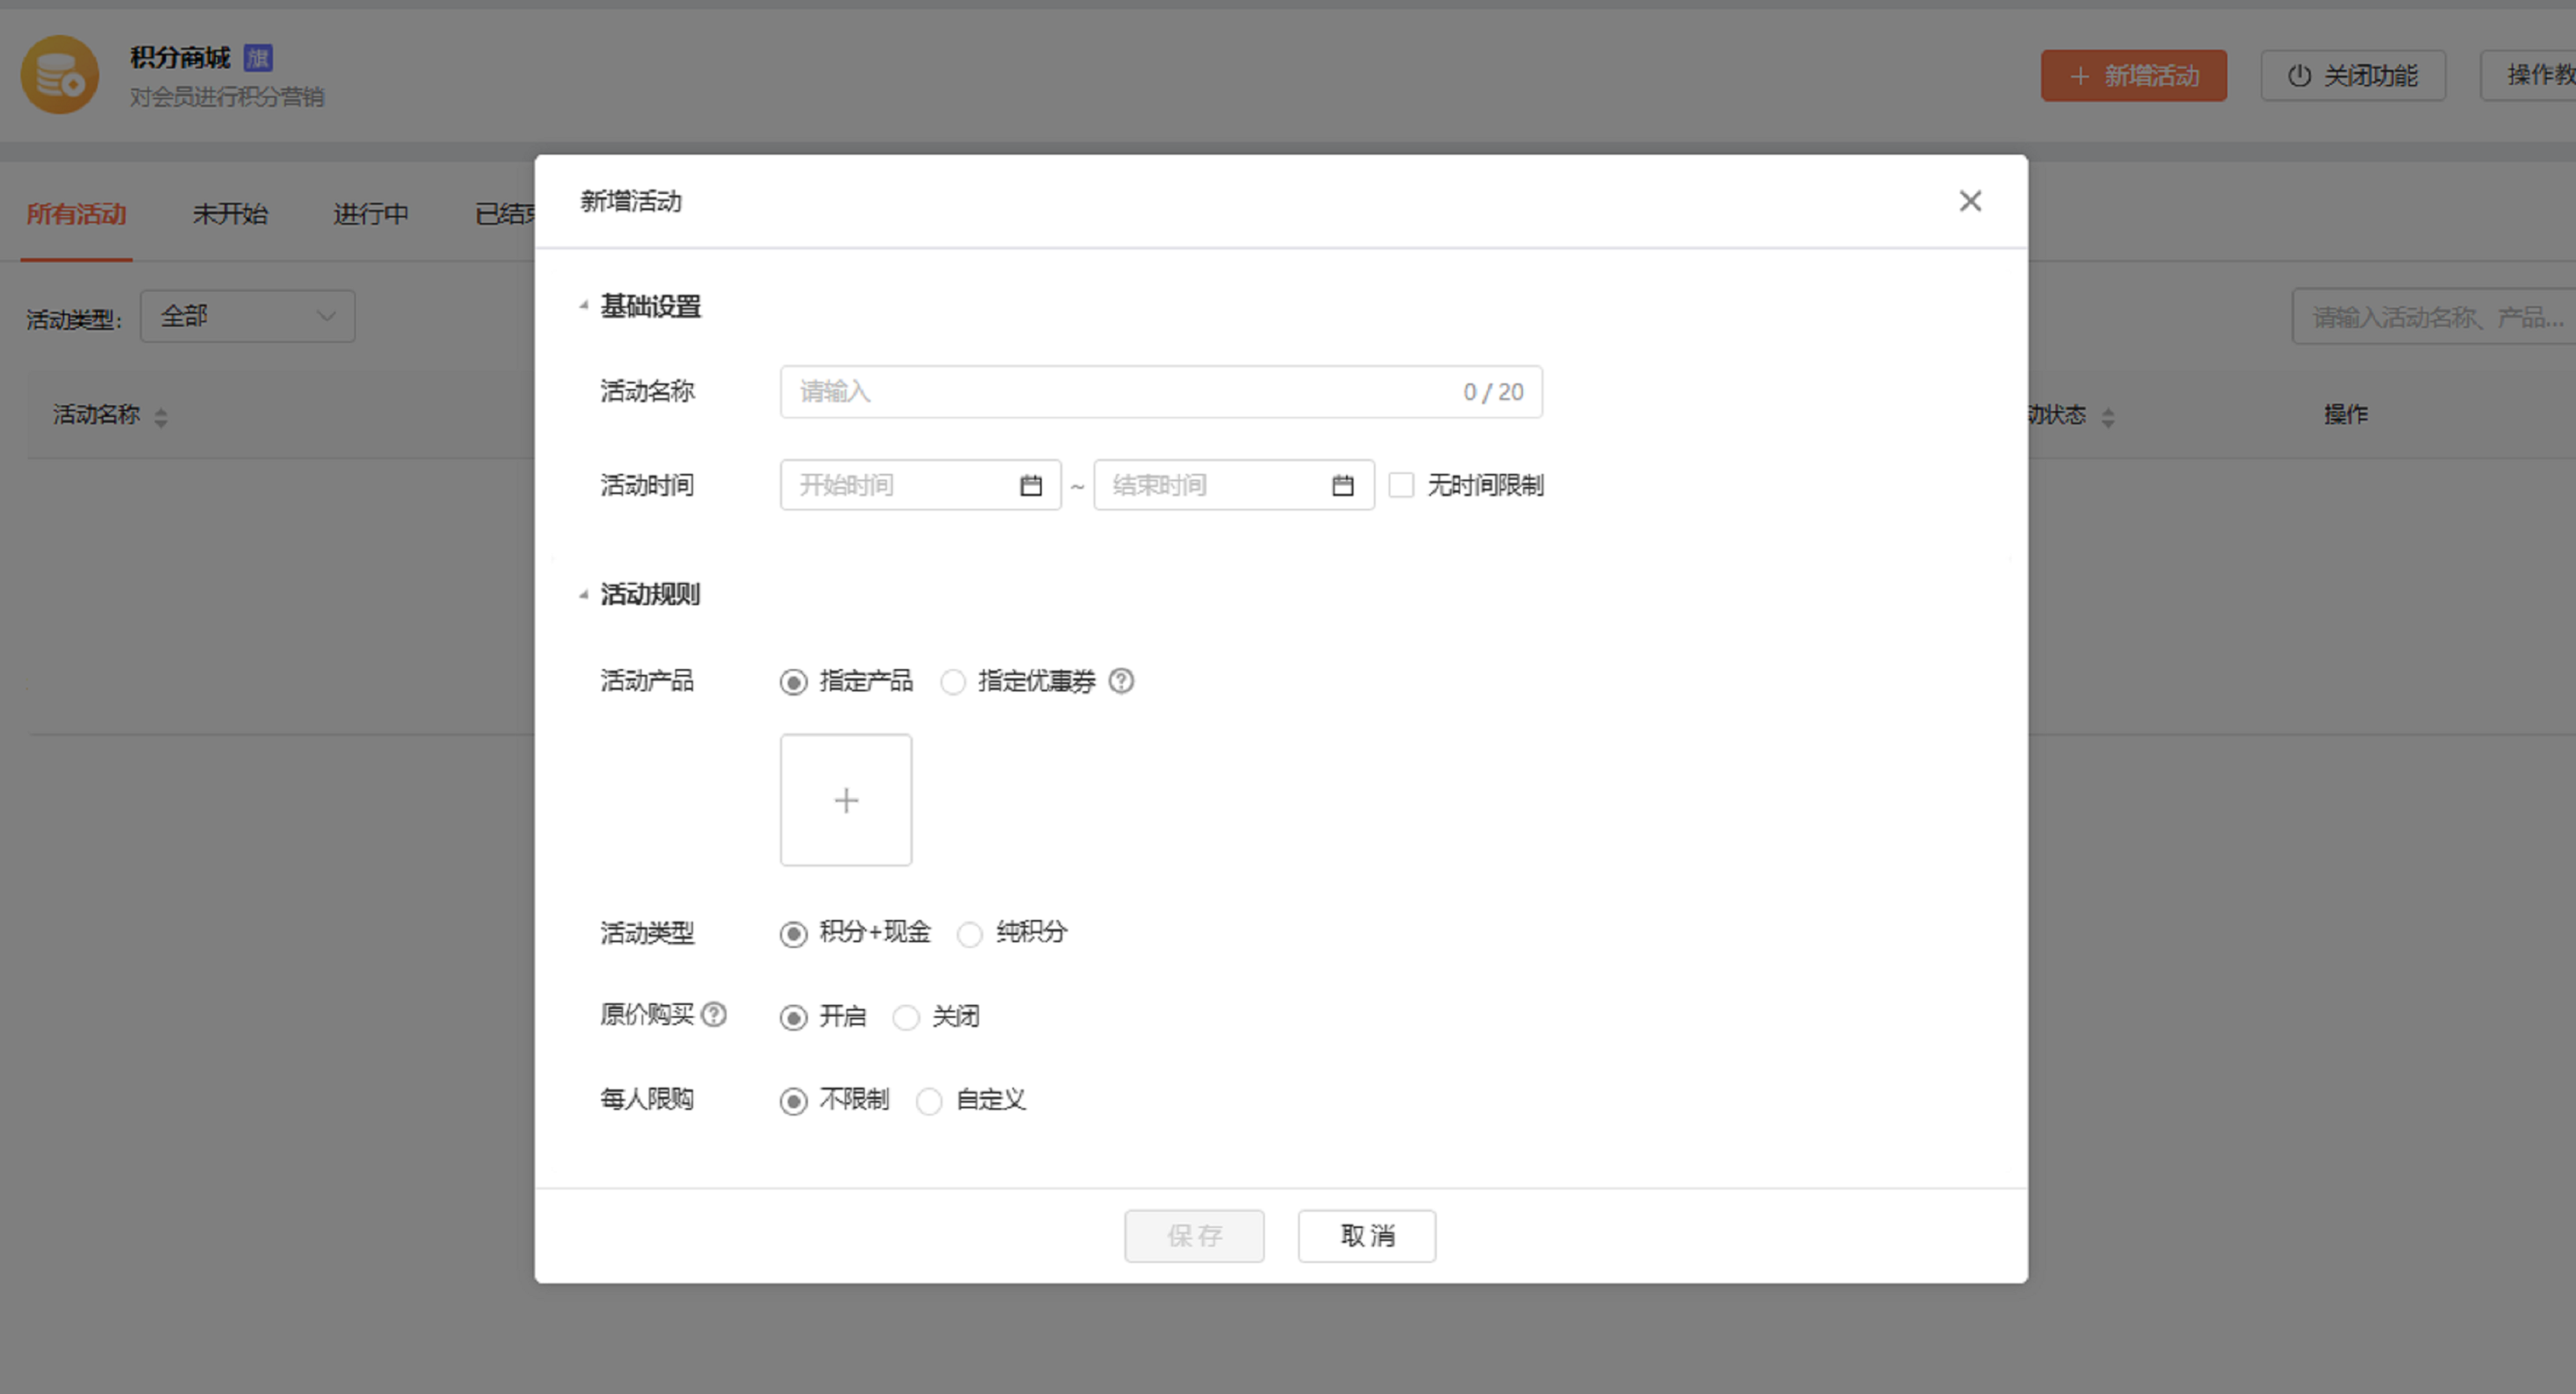Collapse the 基础设置 section
The image size is (2576, 1394).
584,306
